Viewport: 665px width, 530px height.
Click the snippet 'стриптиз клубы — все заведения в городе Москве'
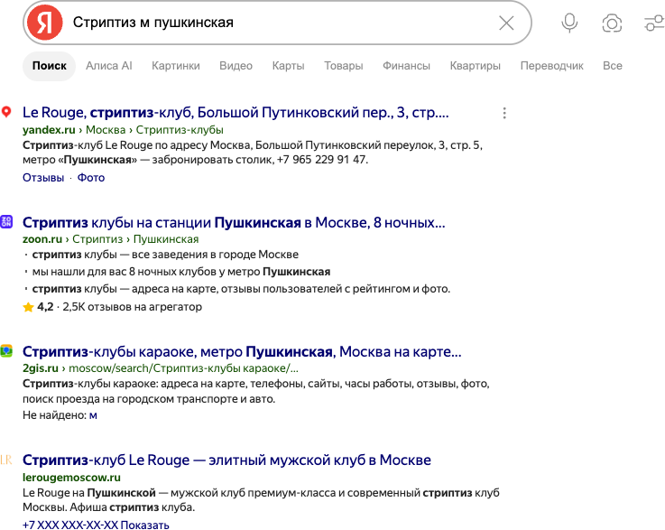pos(165,255)
